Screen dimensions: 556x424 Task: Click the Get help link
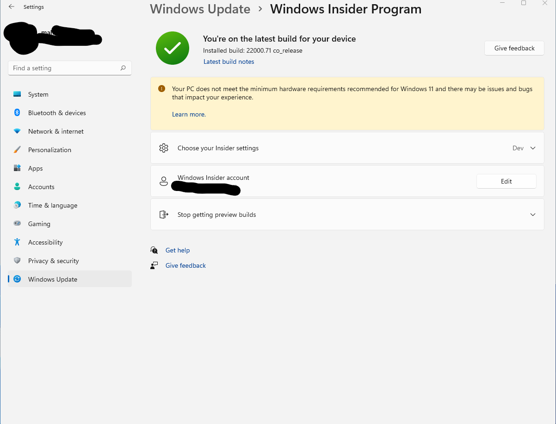pos(178,250)
